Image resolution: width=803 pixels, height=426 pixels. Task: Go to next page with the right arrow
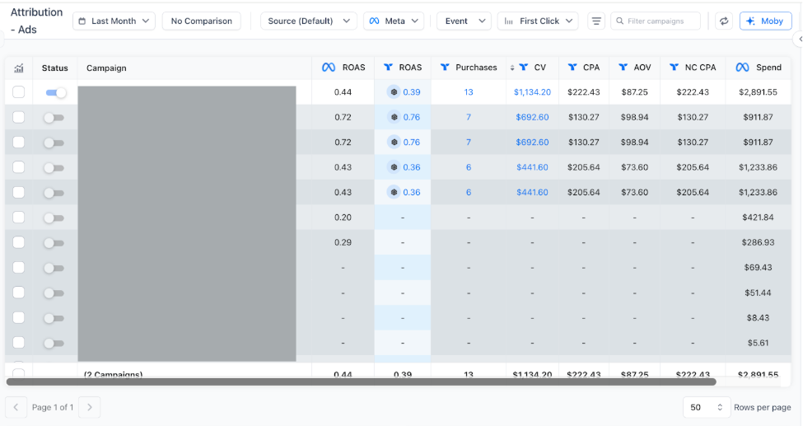click(90, 407)
